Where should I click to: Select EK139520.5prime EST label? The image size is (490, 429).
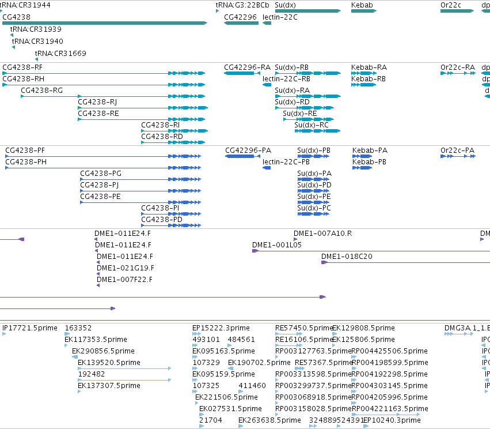point(109,363)
